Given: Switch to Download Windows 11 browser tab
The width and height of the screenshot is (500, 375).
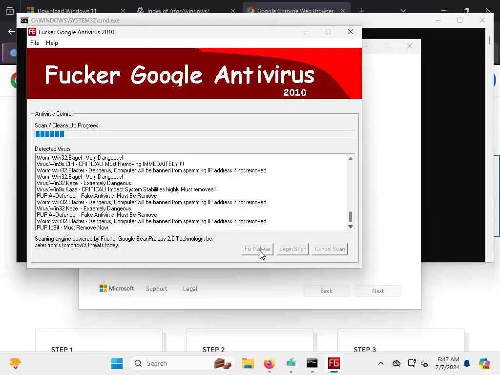Looking at the screenshot, I should click(x=67, y=11).
